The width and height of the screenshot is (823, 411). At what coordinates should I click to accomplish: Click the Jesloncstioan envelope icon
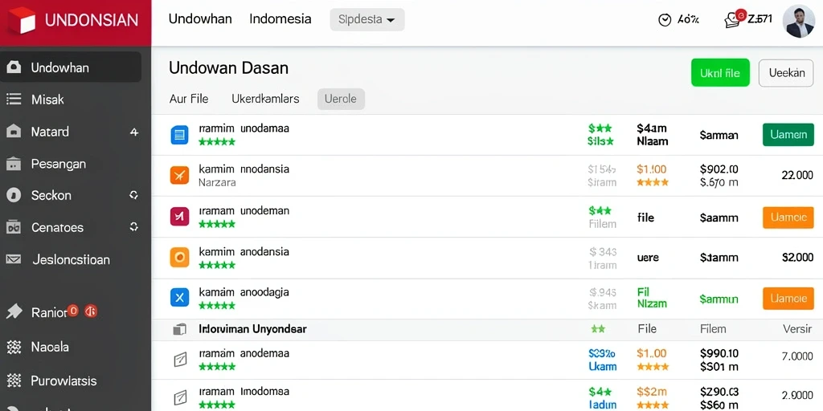[x=13, y=259]
